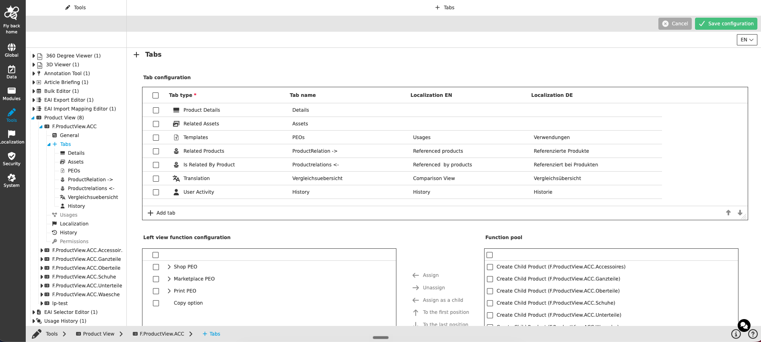Select the Tools pencil sidebar icon
Screen dimensions: 761x342
coord(12,112)
